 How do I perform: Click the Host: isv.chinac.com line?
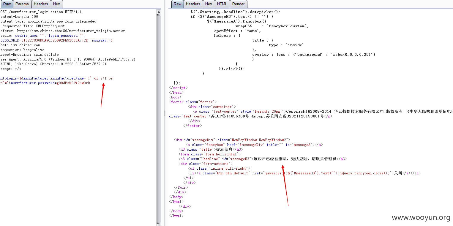pyautogui.click(x=20, y=45)
